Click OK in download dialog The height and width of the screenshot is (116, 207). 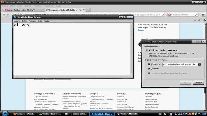(185, 83)
